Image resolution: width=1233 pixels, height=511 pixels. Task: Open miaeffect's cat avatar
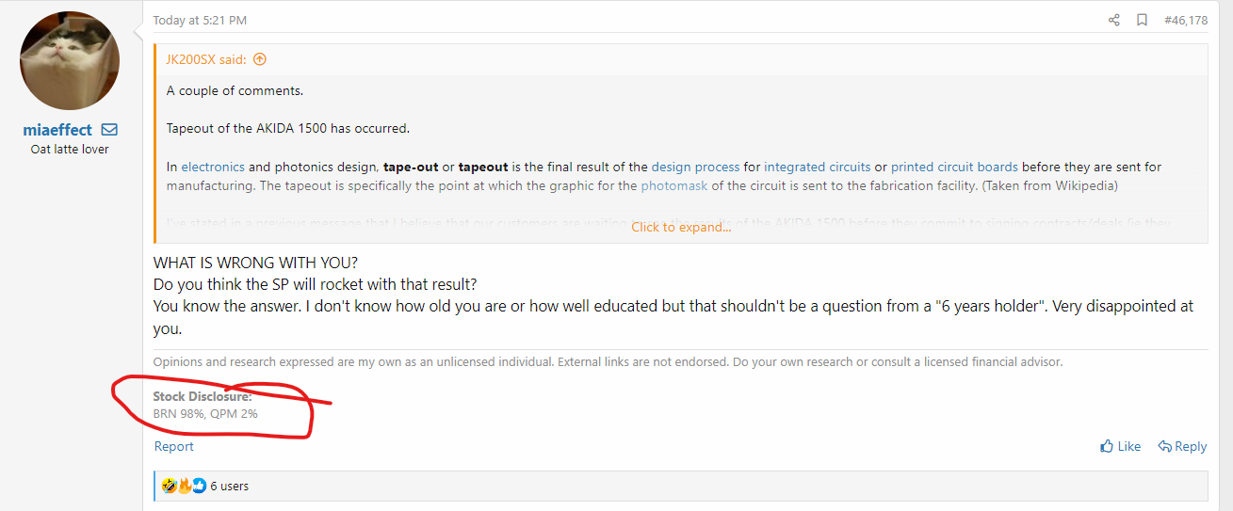coord(69,61)
